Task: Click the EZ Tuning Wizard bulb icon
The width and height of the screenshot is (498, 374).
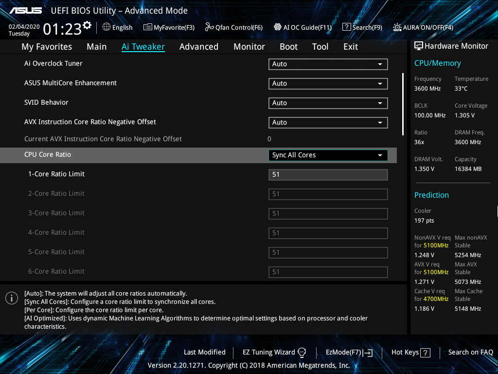Action: (x=302, y=353)
